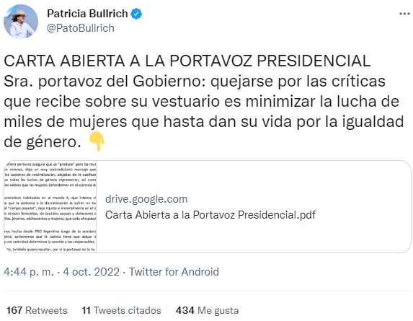Click the Patricia Bullrich display name
413x321 pixels.
(87, 14)
